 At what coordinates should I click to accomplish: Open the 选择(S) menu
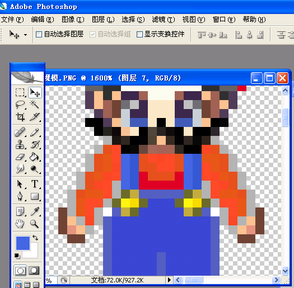point(133,20)
